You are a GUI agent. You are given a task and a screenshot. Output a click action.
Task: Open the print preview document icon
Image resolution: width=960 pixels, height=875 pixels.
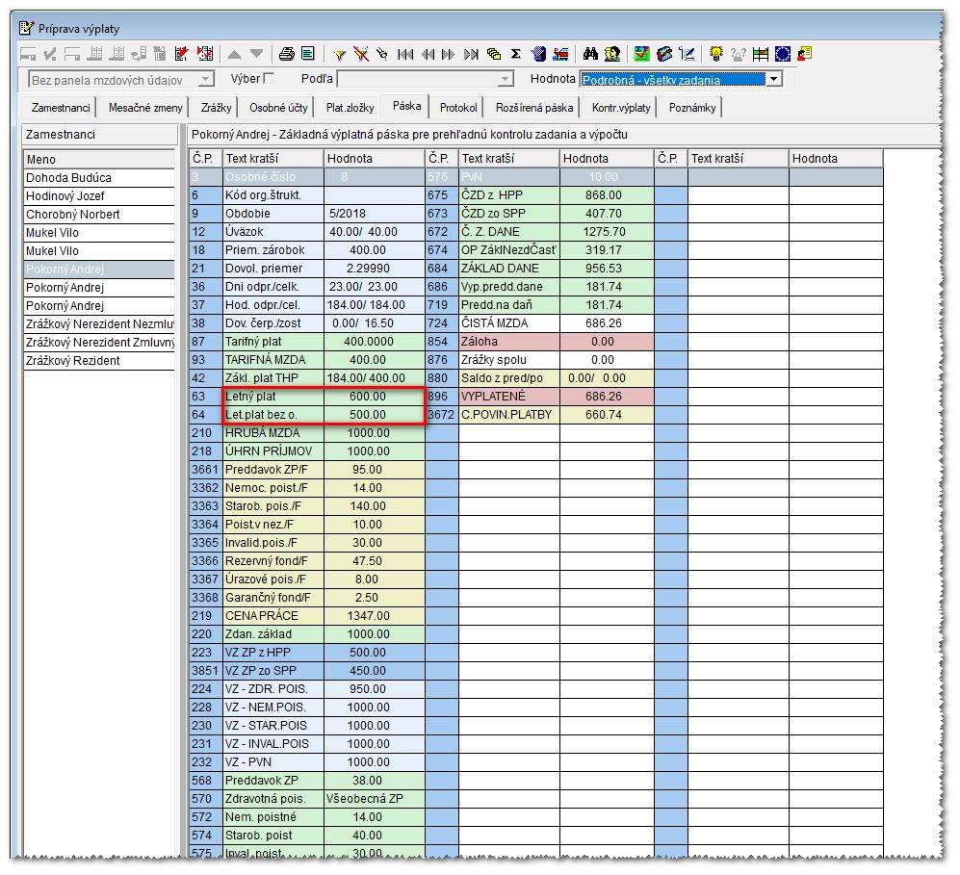308,54
